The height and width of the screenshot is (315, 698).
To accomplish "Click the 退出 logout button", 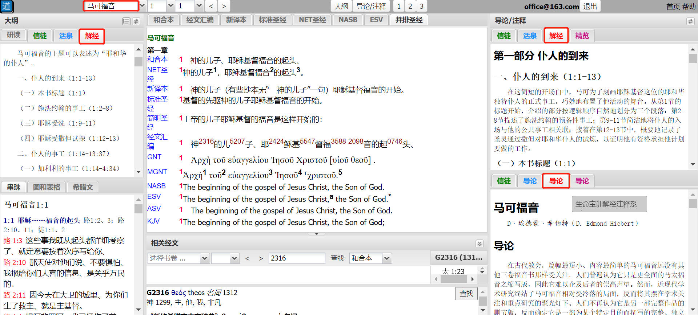I will point(590,6).
